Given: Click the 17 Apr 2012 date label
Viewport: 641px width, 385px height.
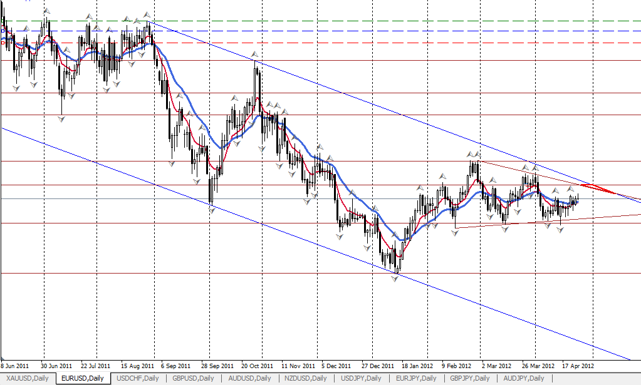Looking at the screenshot, I should click(x=578, y=366).
